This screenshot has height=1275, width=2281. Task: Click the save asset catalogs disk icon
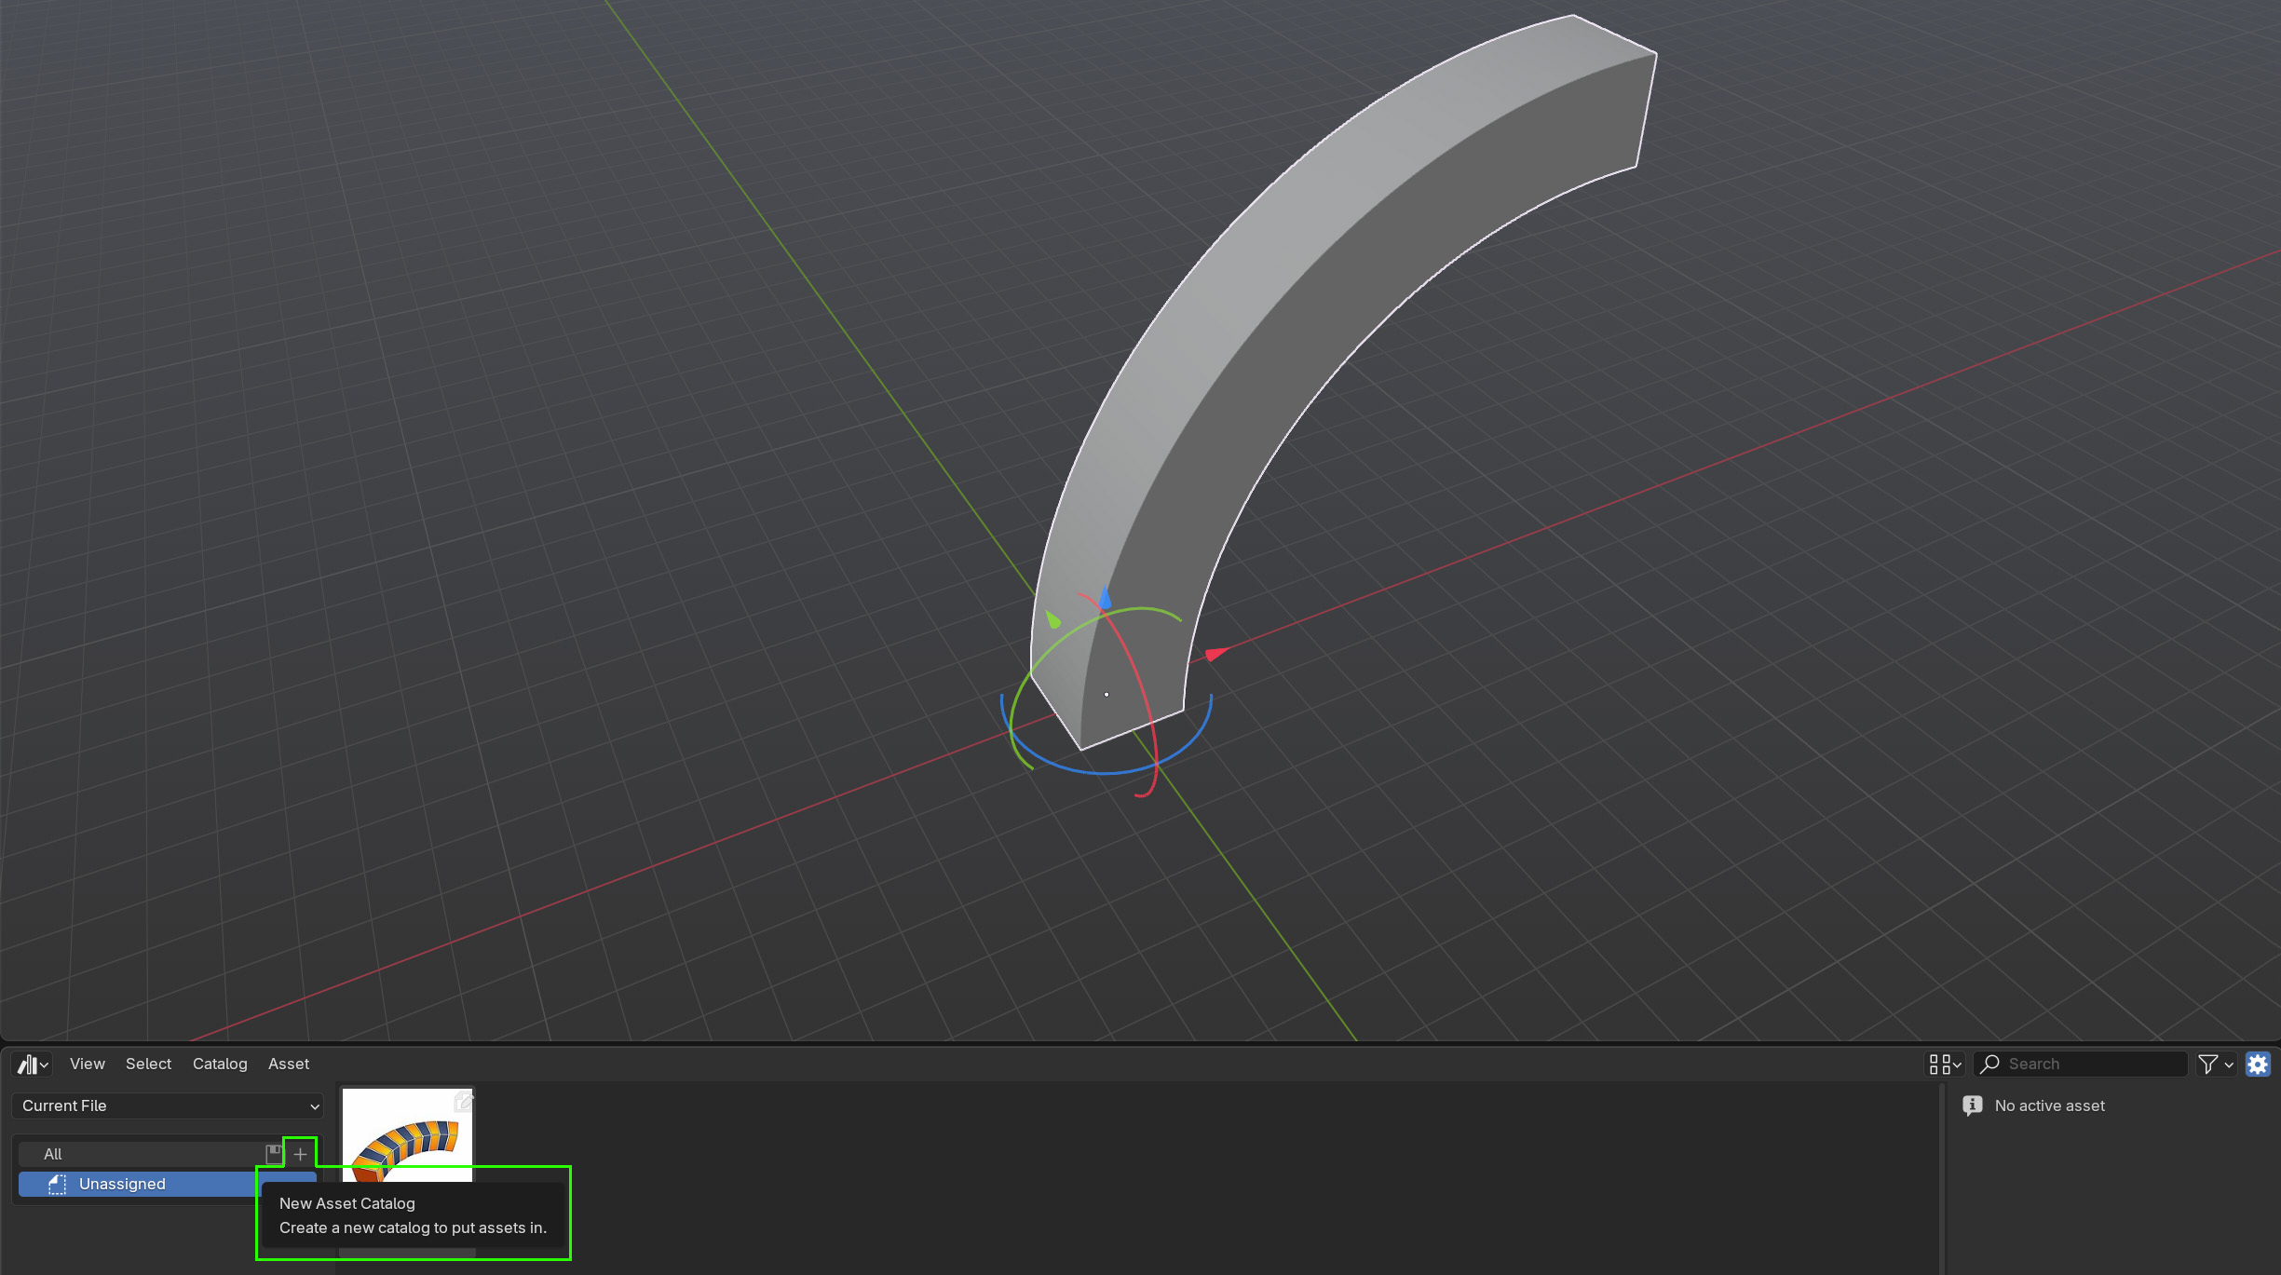274,1154
